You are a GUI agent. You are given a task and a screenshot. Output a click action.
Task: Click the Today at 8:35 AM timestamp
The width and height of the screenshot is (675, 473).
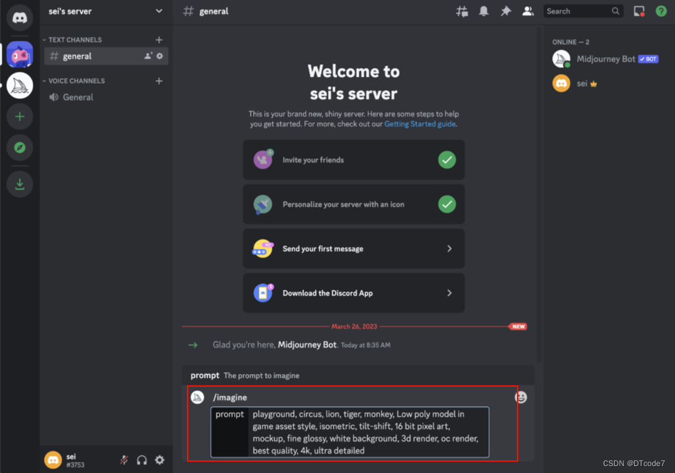(365, 345)
